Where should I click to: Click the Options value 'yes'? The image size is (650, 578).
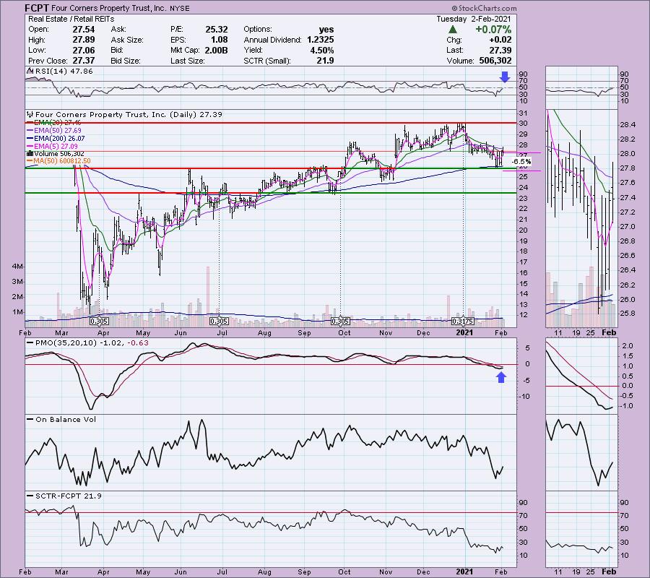(x=326, y=30)
